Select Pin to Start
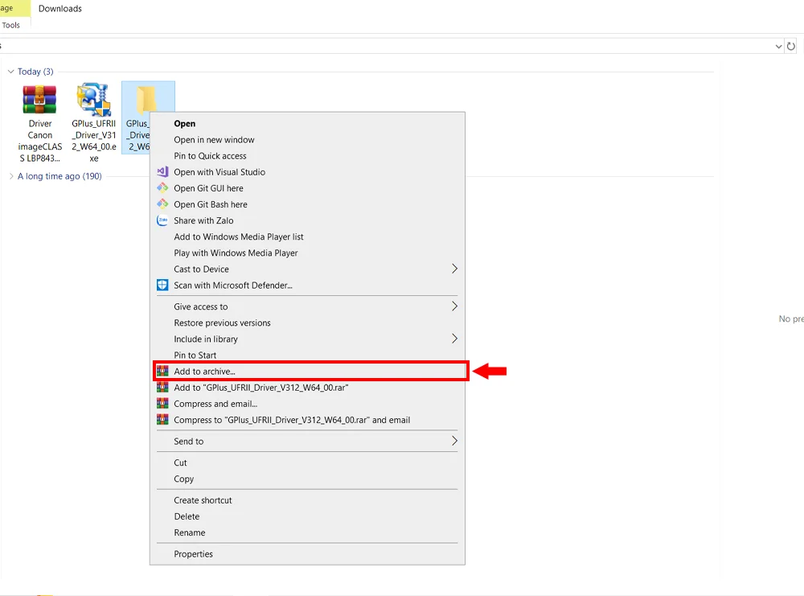This screenshot has width=804, height=596. tap(307, 355)
